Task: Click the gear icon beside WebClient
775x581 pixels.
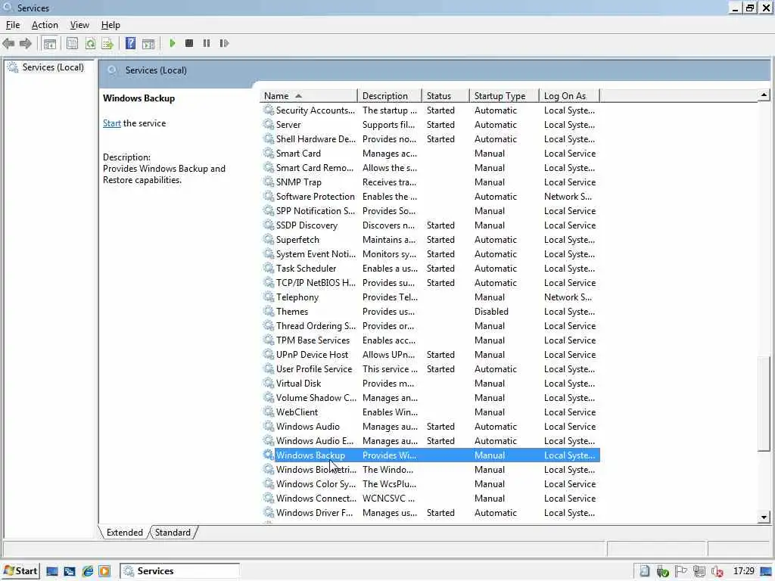Action: (269, 412)
